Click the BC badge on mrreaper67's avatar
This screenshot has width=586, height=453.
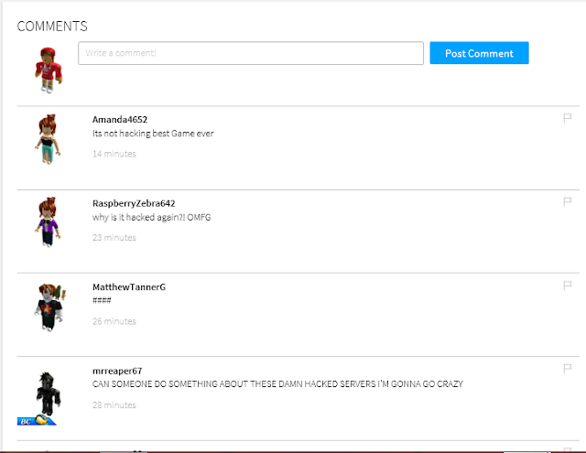pyautogui.click(x=37, y=420)
